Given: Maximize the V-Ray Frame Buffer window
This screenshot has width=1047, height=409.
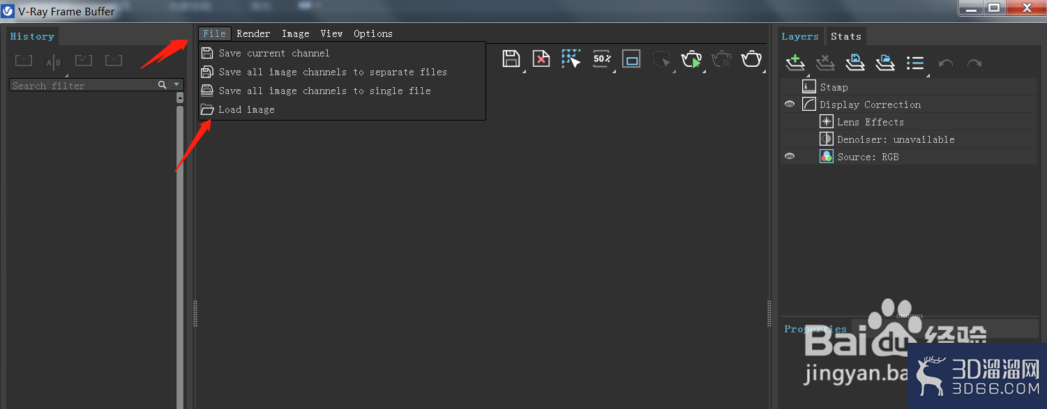Looking at the screenshot, I should pyautogui.click(x=994, y=8).
